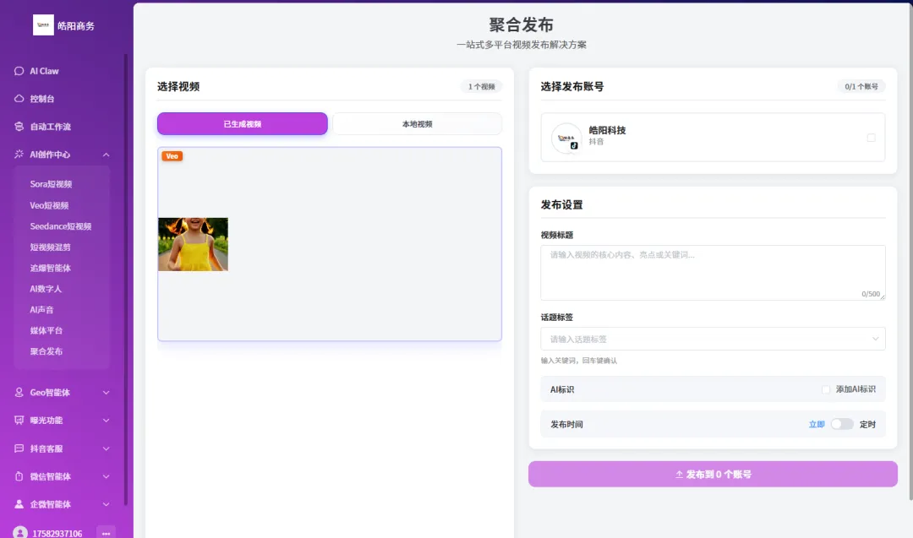Image resolution: width=913 pixels, height=538 pixels.
Task: Open 聚合发布 in the sidebar submenu
Action: pos(47,351)
